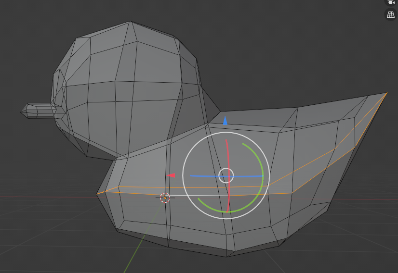Toggle perspective/orthographic view grid icon

point(391,15)
